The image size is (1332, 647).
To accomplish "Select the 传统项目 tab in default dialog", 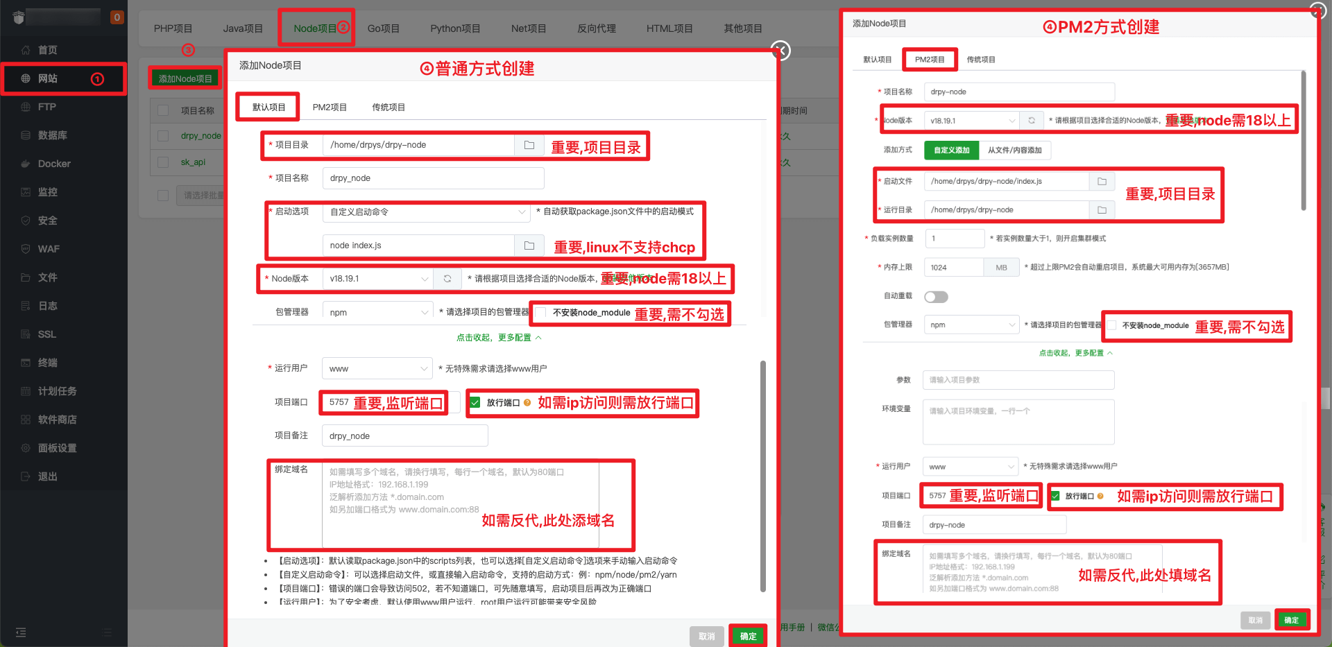I will pyautogui.click(x=388, y=107).
